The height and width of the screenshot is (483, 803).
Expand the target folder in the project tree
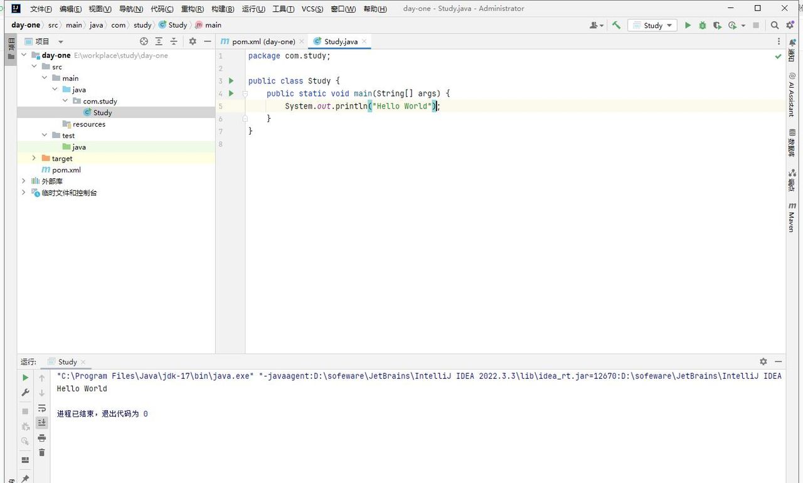coord(34,159)
